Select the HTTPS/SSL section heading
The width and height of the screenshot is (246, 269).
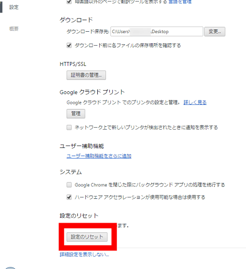[x=73, y=64]
